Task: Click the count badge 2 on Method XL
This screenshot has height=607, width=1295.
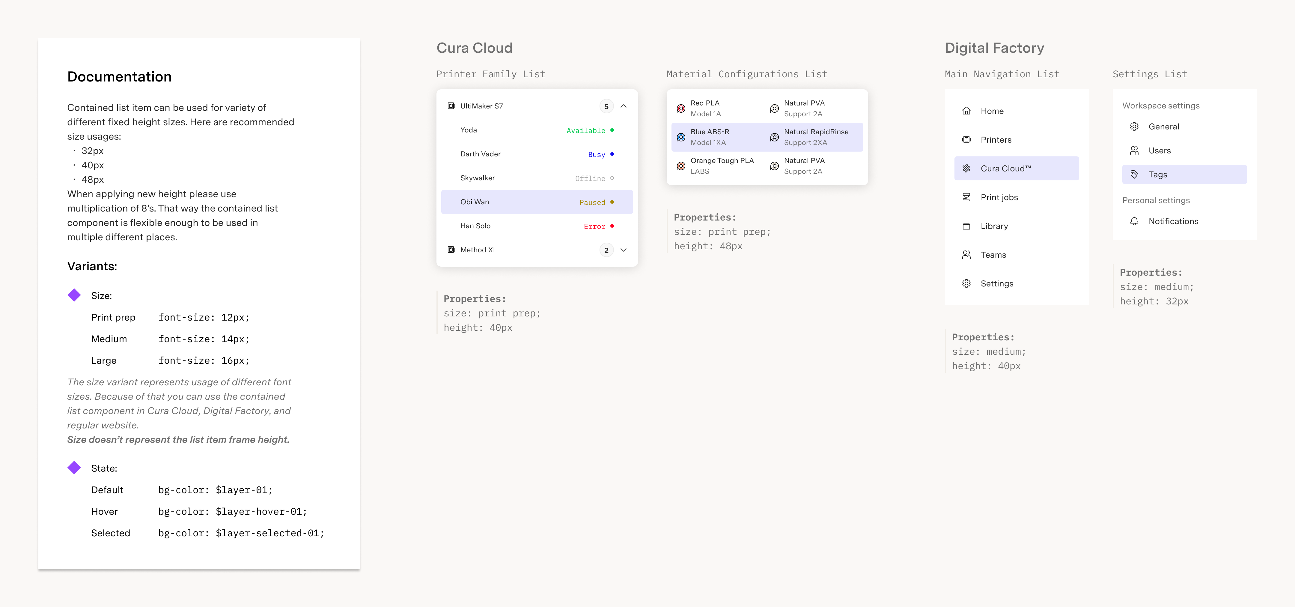Action: coord(606,250)
